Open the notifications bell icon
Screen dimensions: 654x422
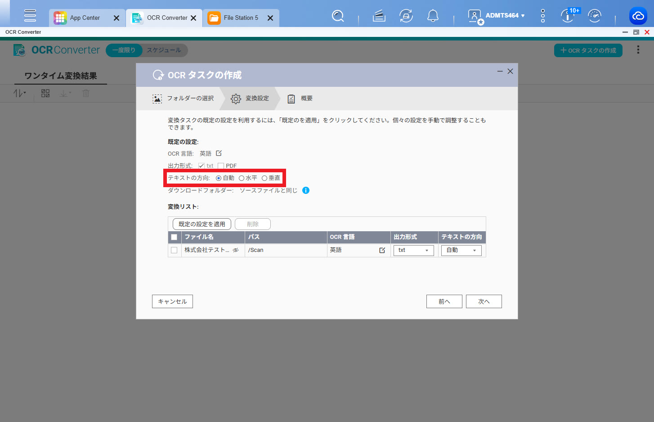[433, 16]
